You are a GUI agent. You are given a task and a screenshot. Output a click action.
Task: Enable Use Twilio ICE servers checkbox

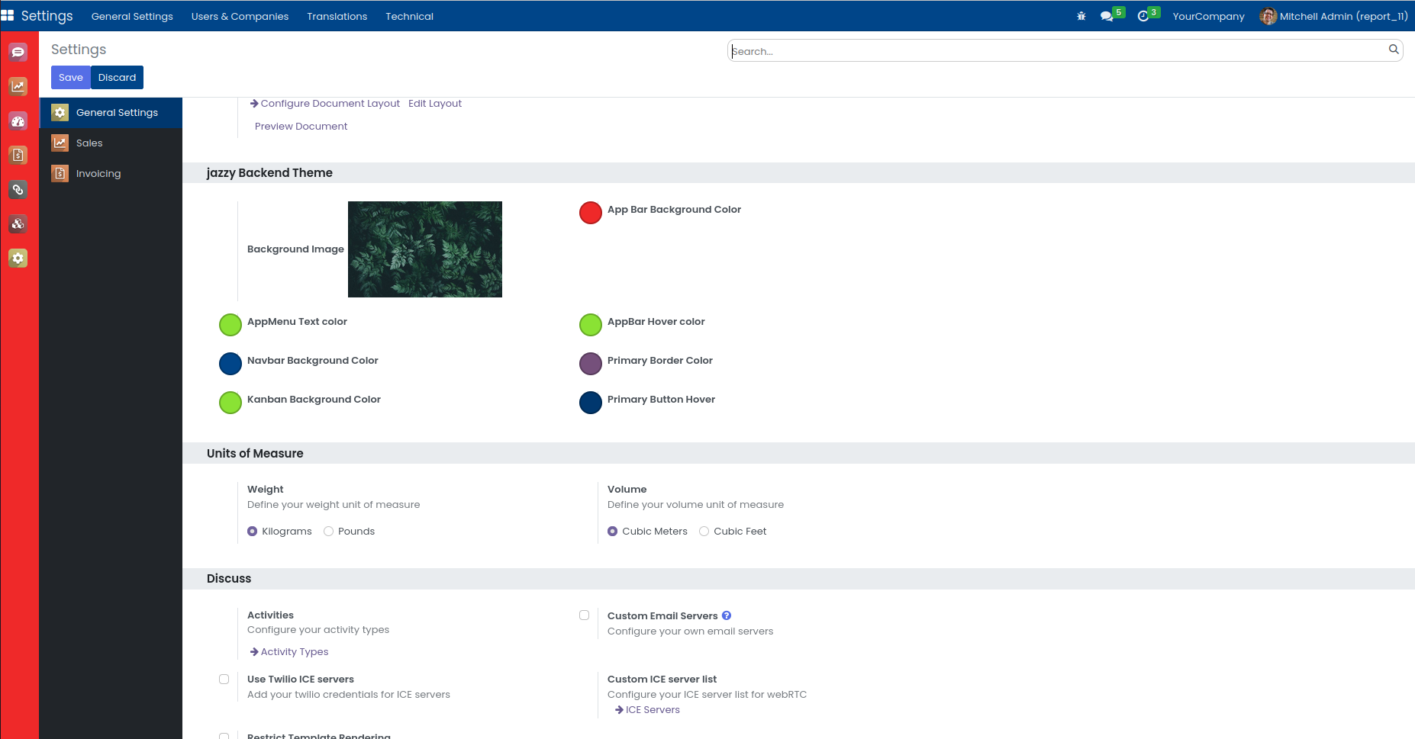point(224,680)
